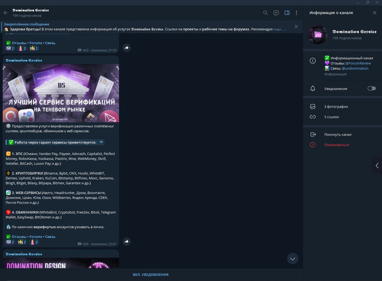Image resolution: width=382 pixels, height=281 pixels.
Task: Open the 5 ссылок shared links
Action: pos(332,117)
